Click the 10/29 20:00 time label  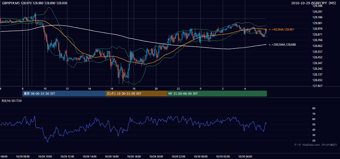156,157
